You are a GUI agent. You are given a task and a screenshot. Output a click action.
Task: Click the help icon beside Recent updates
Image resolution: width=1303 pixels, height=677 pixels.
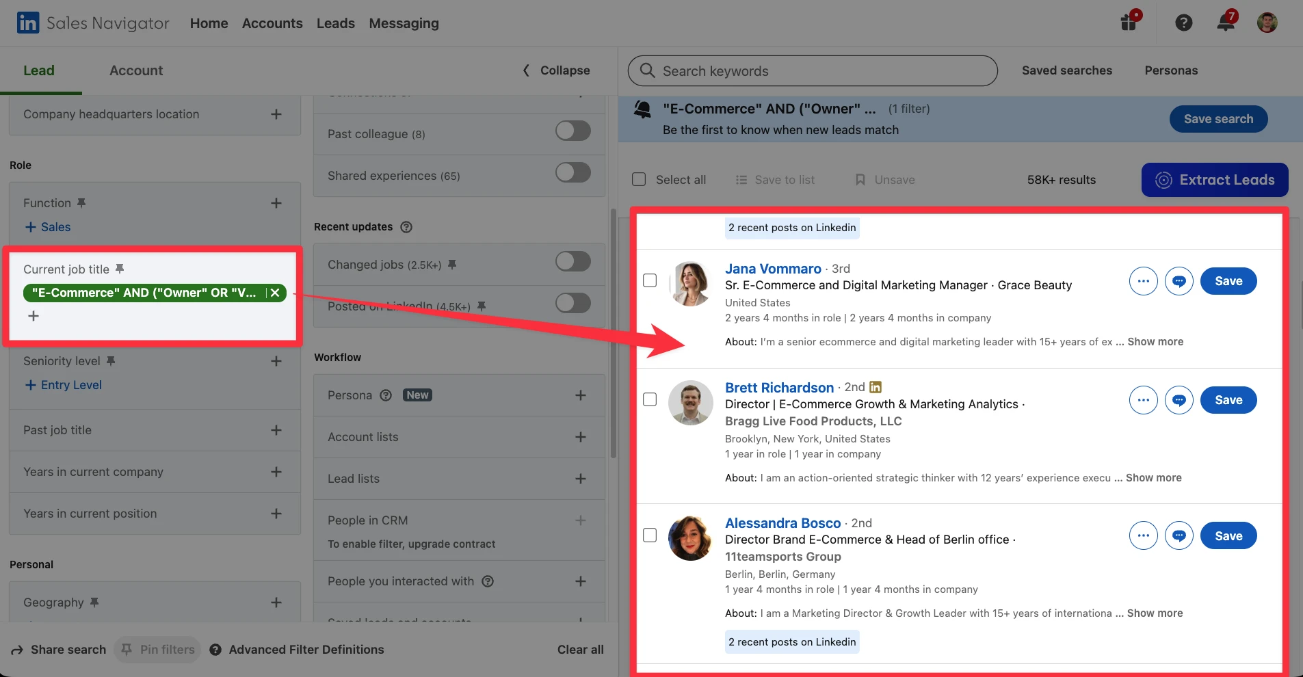(406, 227)
